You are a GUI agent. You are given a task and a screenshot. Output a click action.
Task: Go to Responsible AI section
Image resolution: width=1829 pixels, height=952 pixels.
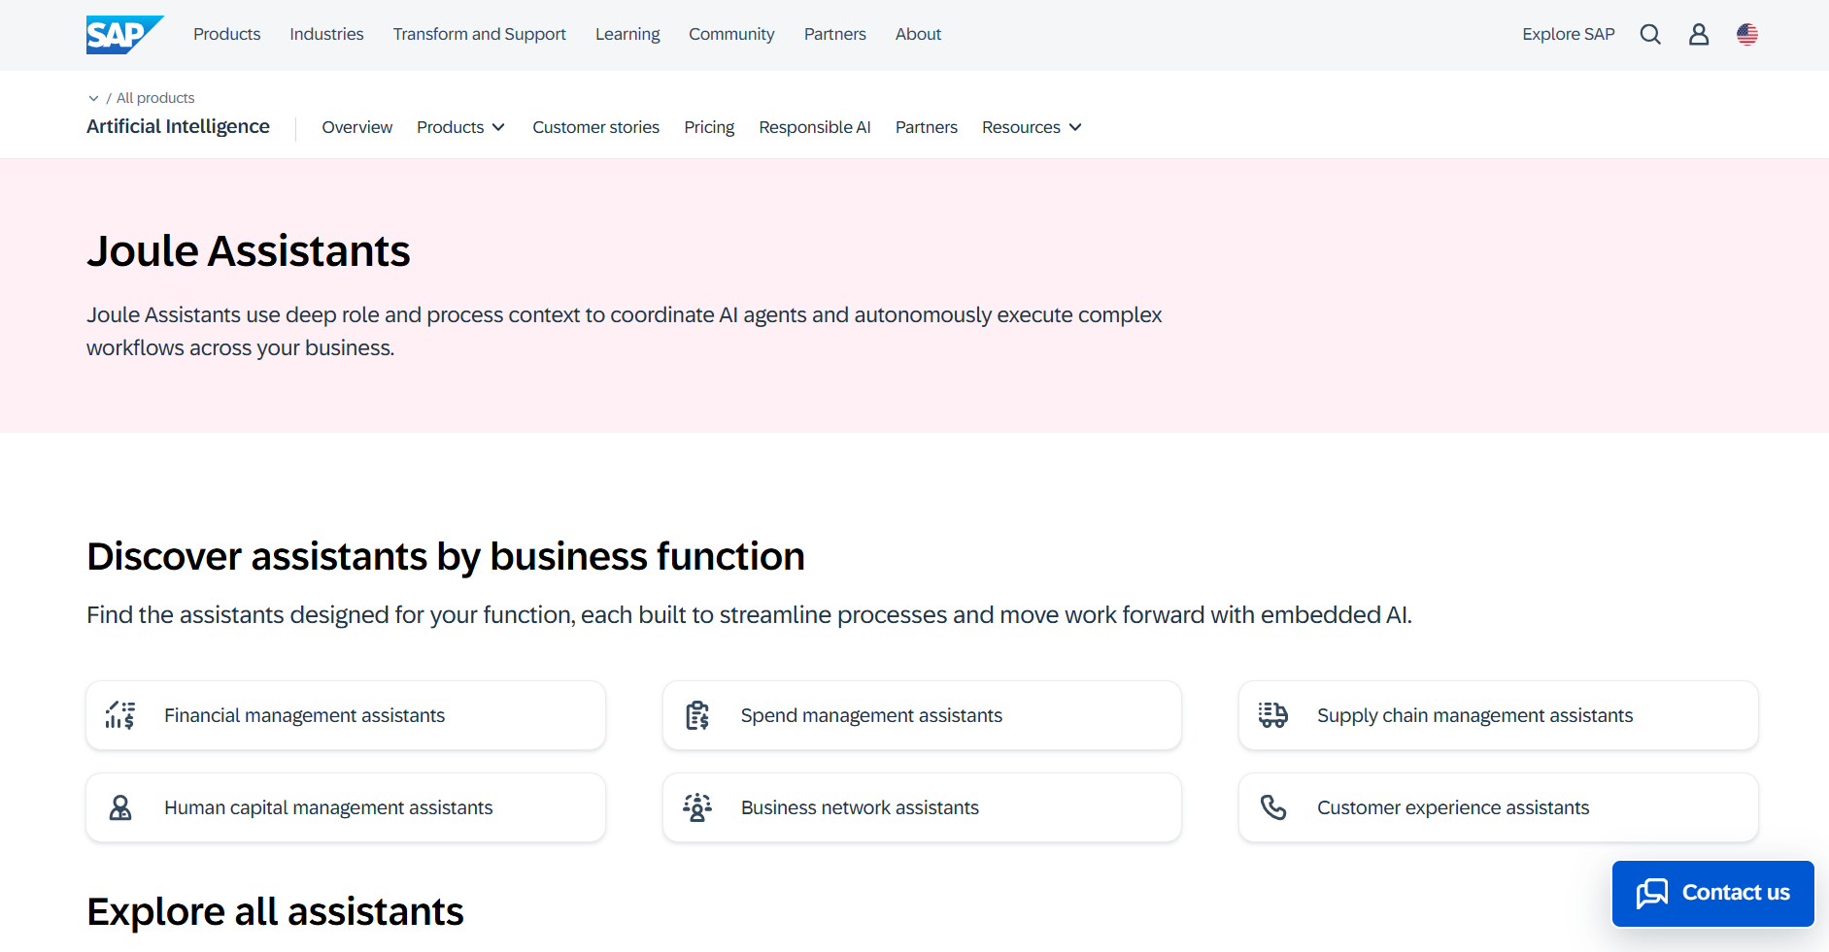(x=815, y=127)
